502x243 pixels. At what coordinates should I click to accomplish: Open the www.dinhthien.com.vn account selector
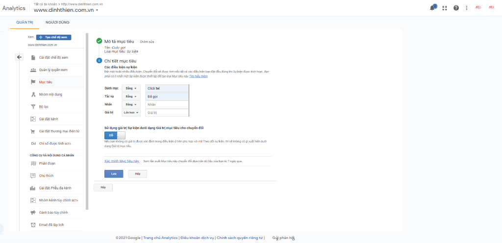(66, 10)
